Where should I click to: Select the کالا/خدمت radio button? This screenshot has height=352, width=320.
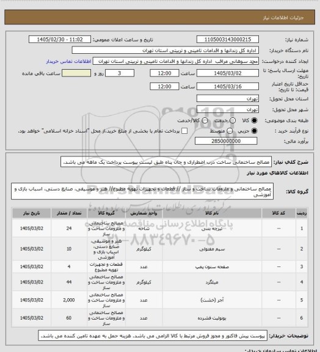(x=205, y=120)
